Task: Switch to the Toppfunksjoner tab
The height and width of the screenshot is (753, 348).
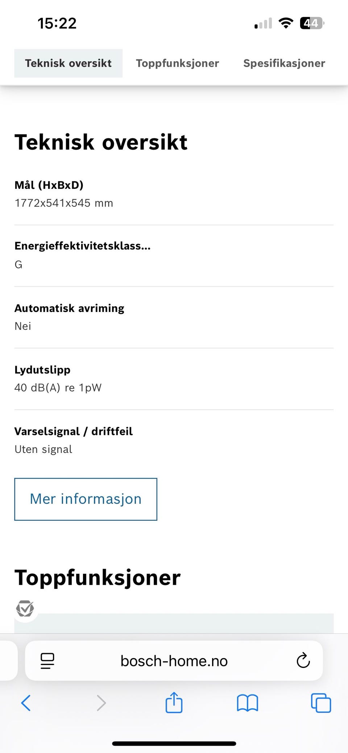Action: (177, 63)
